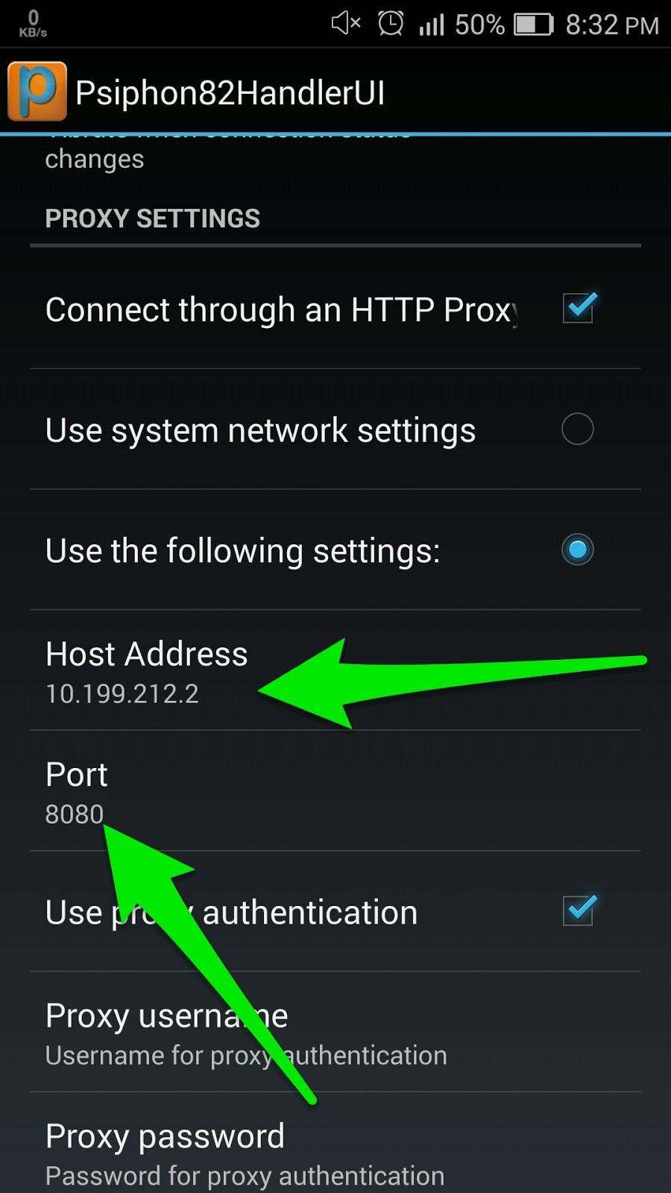Image resolution: width=671 pixels, height=1193 pixels.
Task: Open the Host Address setting
Action: 335,670
